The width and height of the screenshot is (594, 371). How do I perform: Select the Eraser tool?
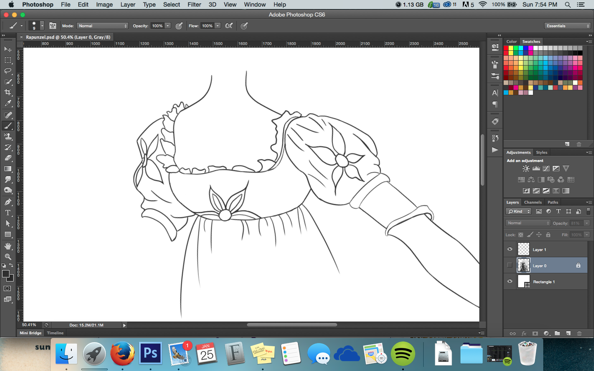(8, 158)
